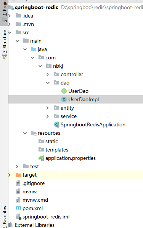
Task: Expand the controller package arrow
Action: click(47, 74)
